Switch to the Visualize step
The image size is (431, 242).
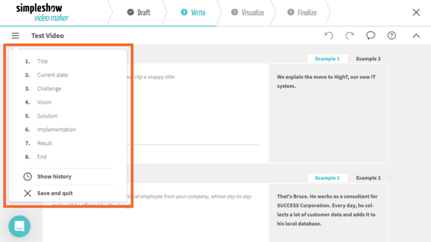248,12
